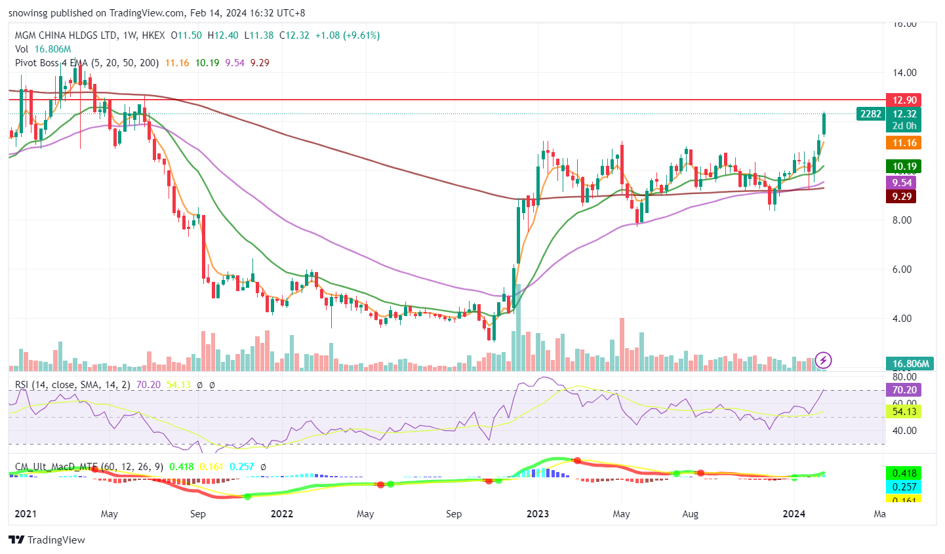The image size is (945, 554).
Task: Click the current price label 12.32
Action: (904, 114)
